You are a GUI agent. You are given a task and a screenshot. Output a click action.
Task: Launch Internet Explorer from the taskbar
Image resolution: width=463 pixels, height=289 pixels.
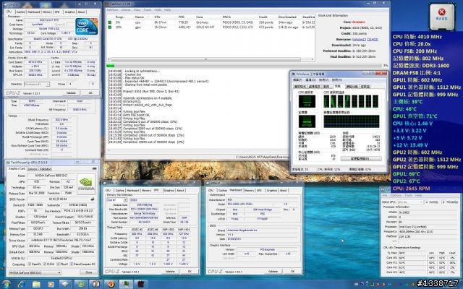pos(21,284)
